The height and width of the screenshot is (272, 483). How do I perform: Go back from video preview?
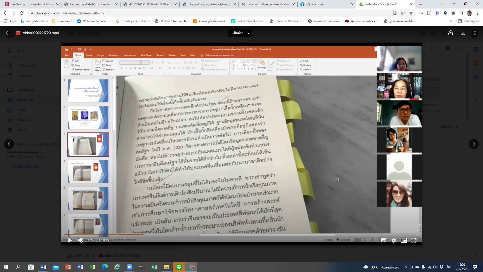coord(8,33)
